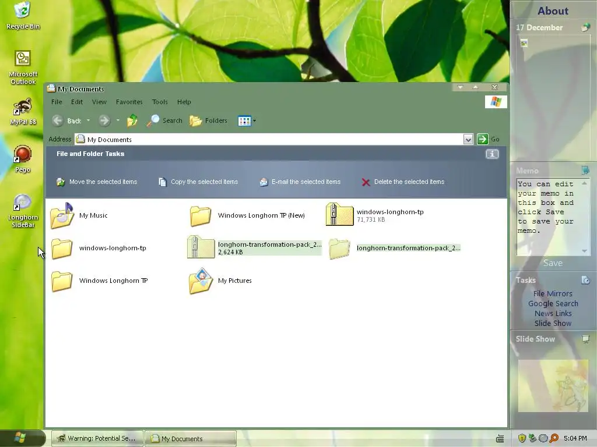Click the Windows flag logo in Explorer
Viewport: 597px width, 447px height.
(496, 102)
